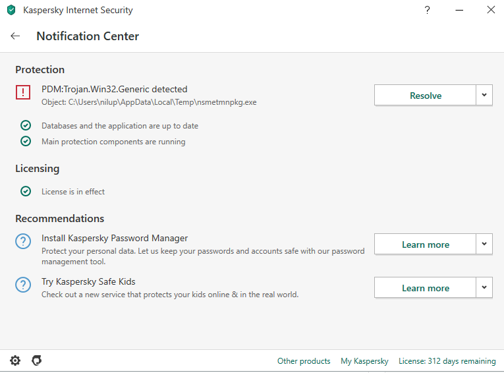
Task: Click the Licensing section heading
Action: tap(38, 169)
